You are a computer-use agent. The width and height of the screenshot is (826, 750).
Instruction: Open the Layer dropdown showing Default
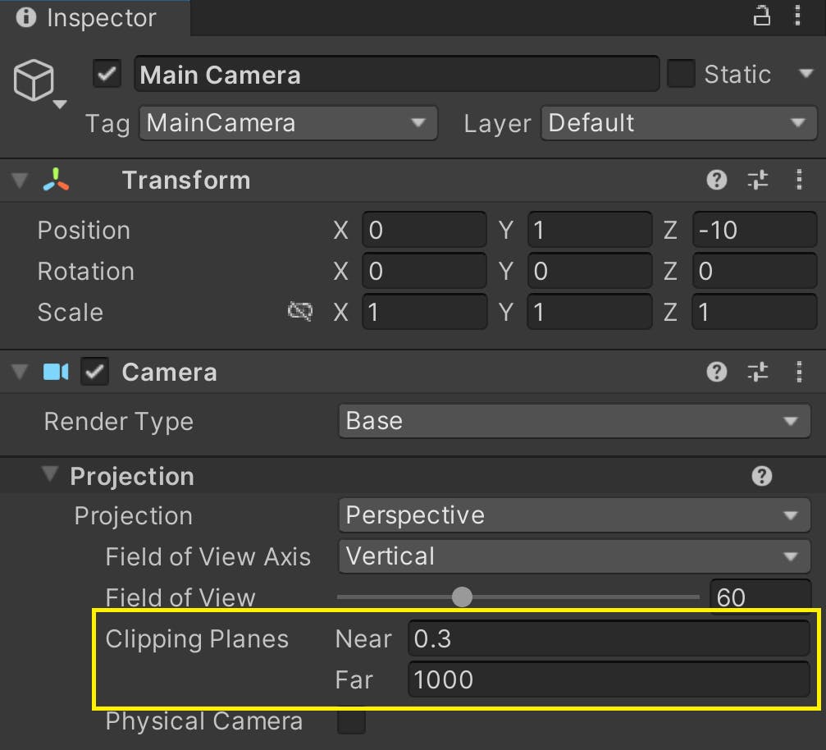[678, 123]
